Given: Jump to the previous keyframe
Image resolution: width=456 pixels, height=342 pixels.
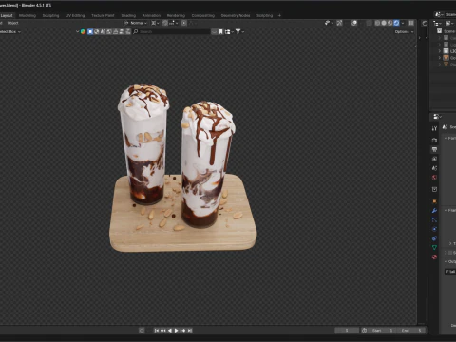Looking at the screenshot, I should tap(163, 331).
